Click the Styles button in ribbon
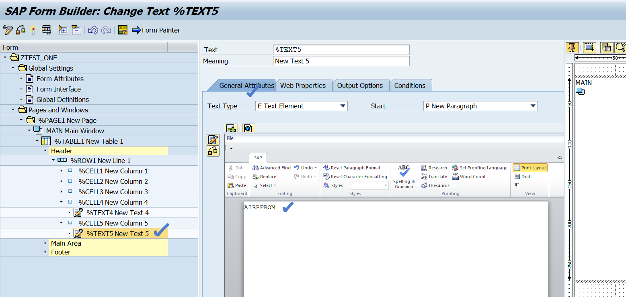626x297 pixels. tap(333, 185)
